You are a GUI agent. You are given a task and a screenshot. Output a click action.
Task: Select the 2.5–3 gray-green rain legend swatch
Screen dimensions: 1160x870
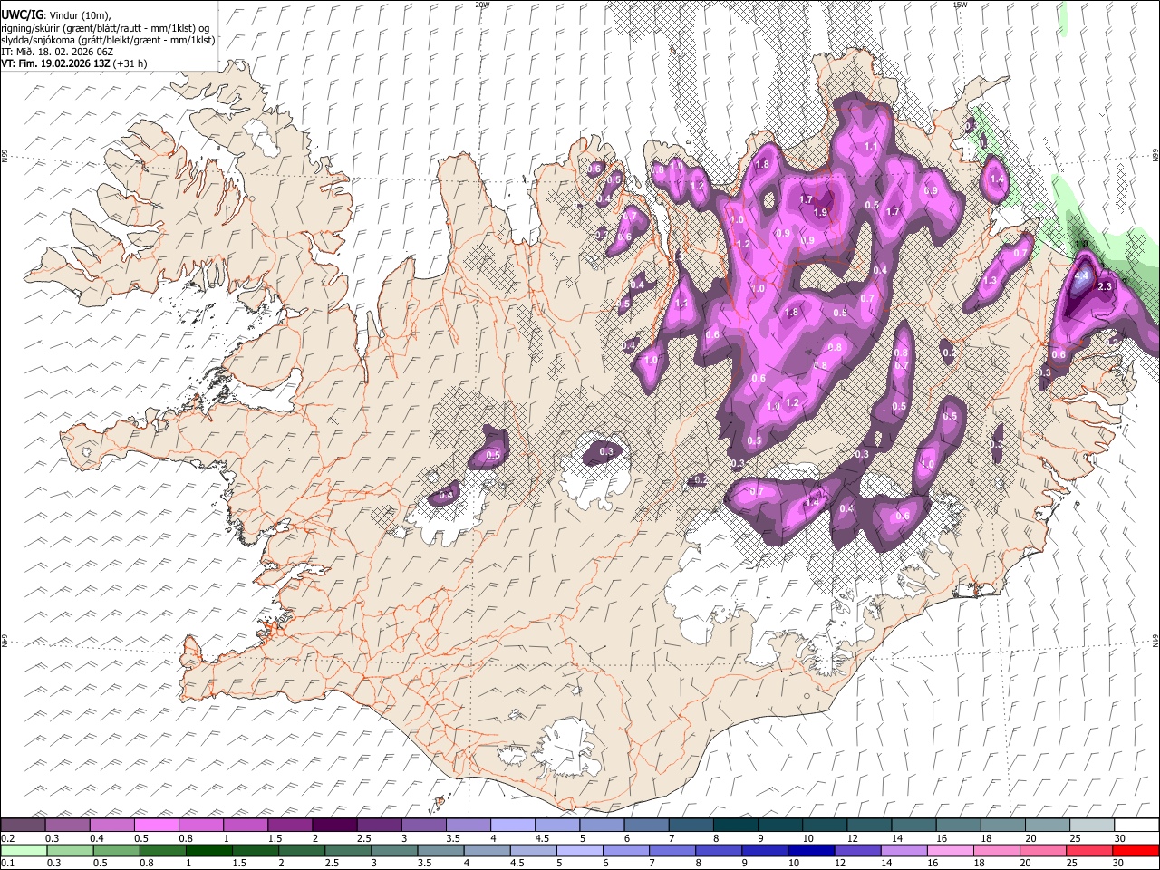348,850
